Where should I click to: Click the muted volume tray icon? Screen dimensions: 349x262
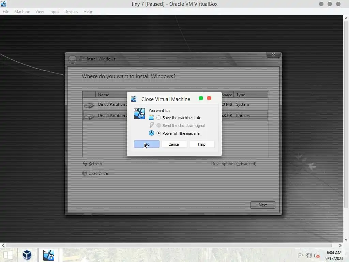pyautogui.click(x=317, y=256)
